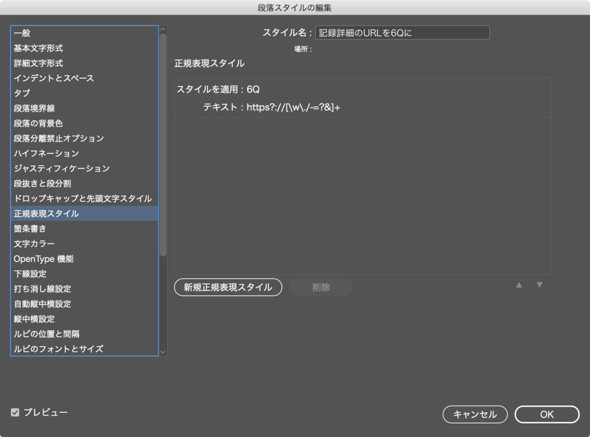Select 段落分離禁止オプション
Screen dimensions: 590x437
point(84,138)
